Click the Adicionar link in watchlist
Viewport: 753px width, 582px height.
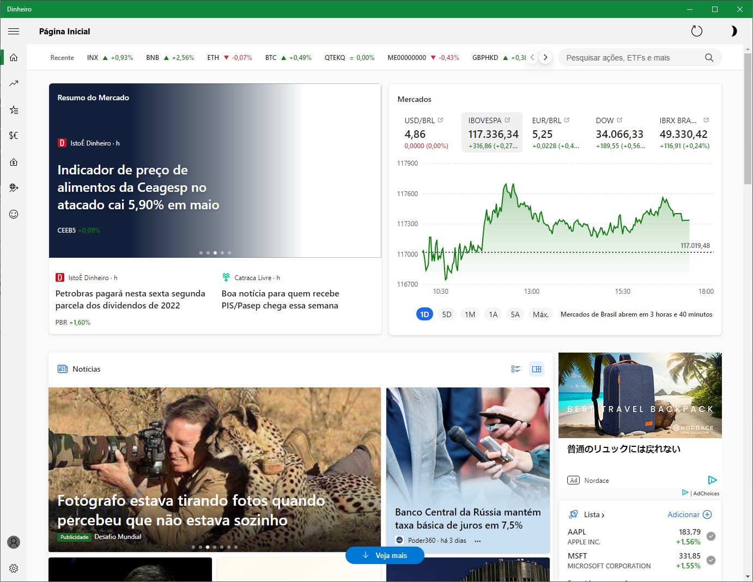683,514
